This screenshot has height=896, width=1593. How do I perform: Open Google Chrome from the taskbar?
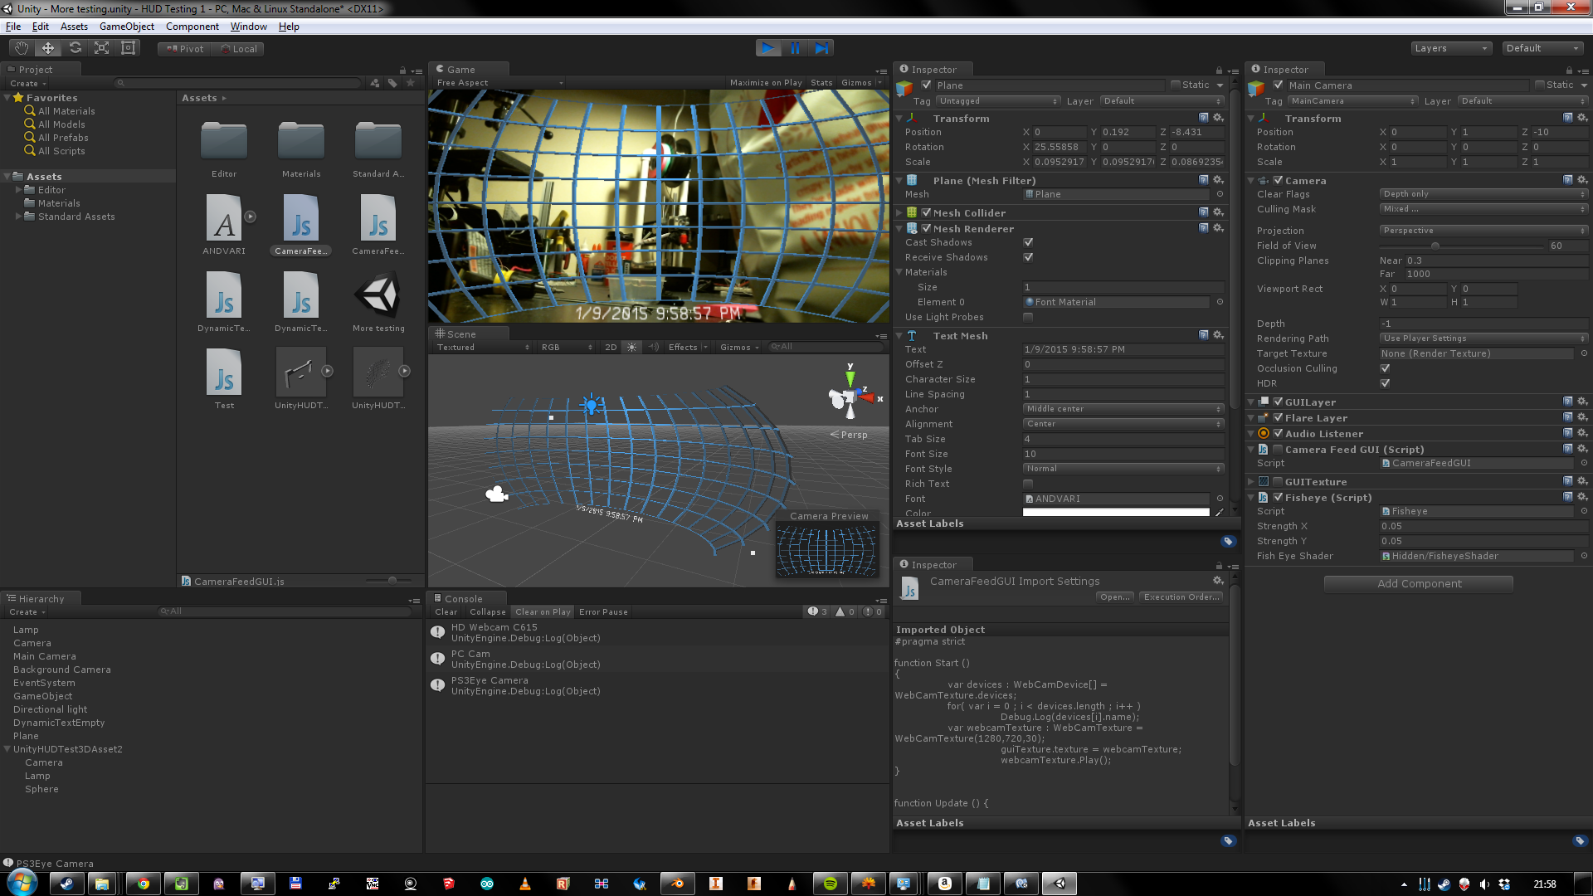(143, 884)
